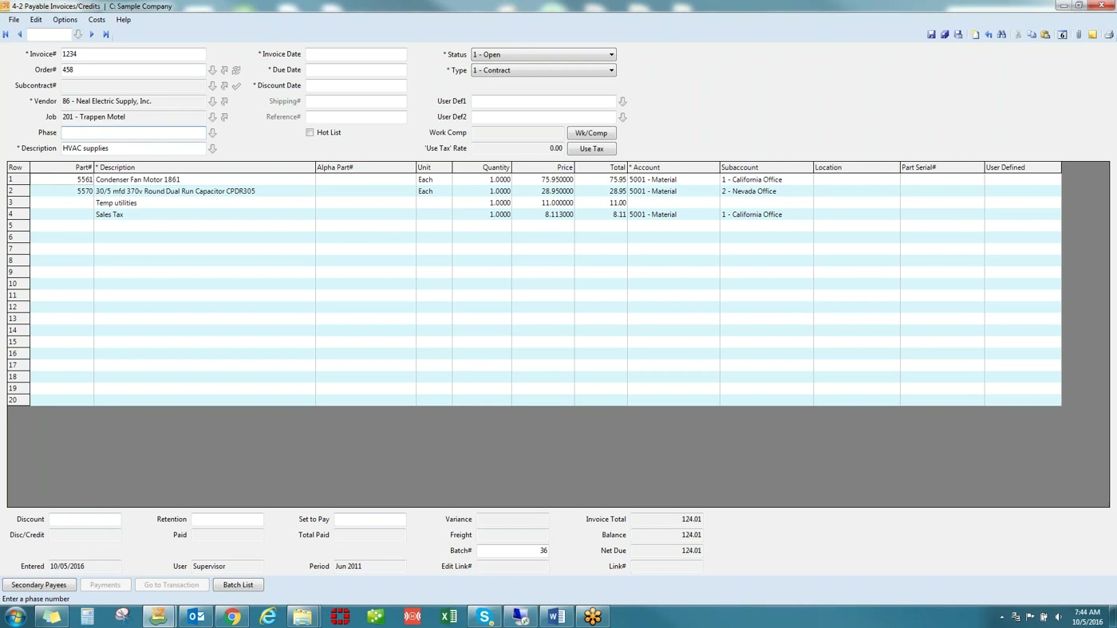Viewport: 1117px width, 628px height.
Task: Open Skype from the taskbar
Action: coord(484,616)
